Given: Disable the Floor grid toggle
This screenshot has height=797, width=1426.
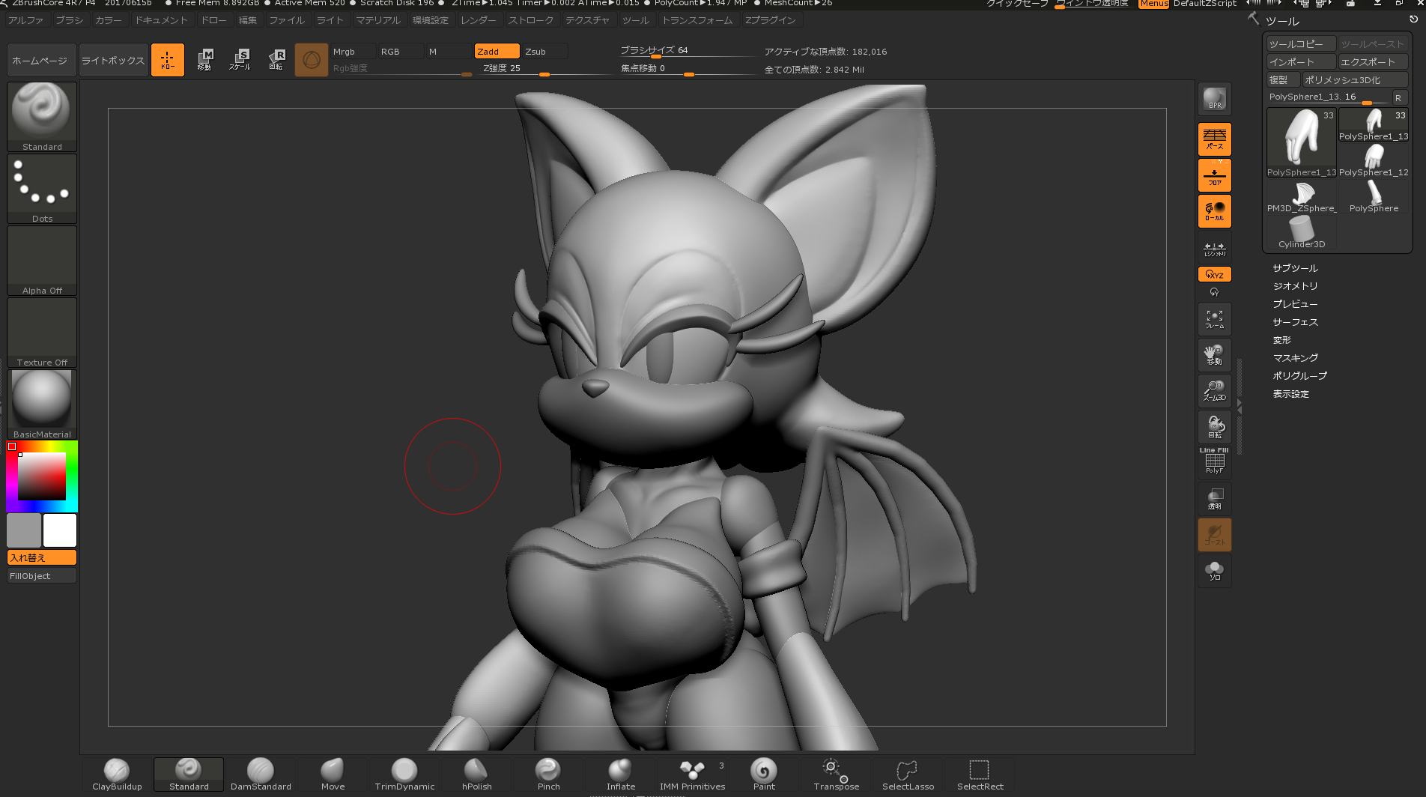Looking at the screenshot, I should click(x=1214, y=175).
